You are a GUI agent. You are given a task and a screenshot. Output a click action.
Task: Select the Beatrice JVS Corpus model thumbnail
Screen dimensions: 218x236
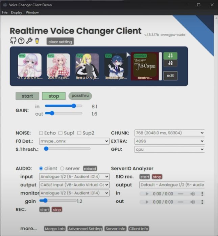click(145, 66)
